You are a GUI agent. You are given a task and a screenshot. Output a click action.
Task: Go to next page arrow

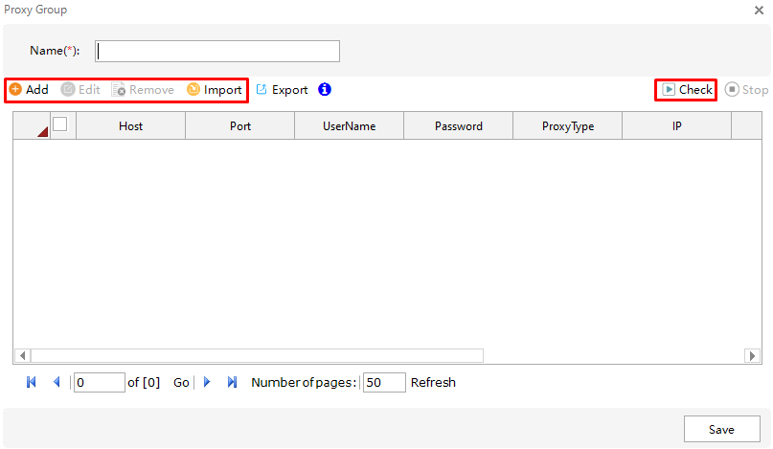click(207, 382)
